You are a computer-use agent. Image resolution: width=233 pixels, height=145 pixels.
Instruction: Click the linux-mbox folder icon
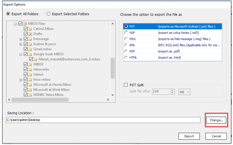click(30, 80)
